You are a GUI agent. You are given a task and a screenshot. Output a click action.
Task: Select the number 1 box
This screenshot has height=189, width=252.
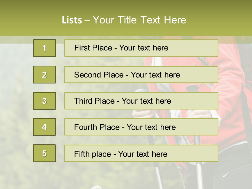pyautogui.click(x=44, y=48)
